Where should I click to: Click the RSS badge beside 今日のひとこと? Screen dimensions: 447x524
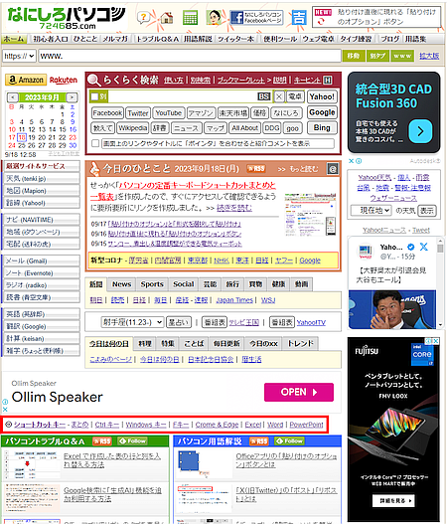256,168
